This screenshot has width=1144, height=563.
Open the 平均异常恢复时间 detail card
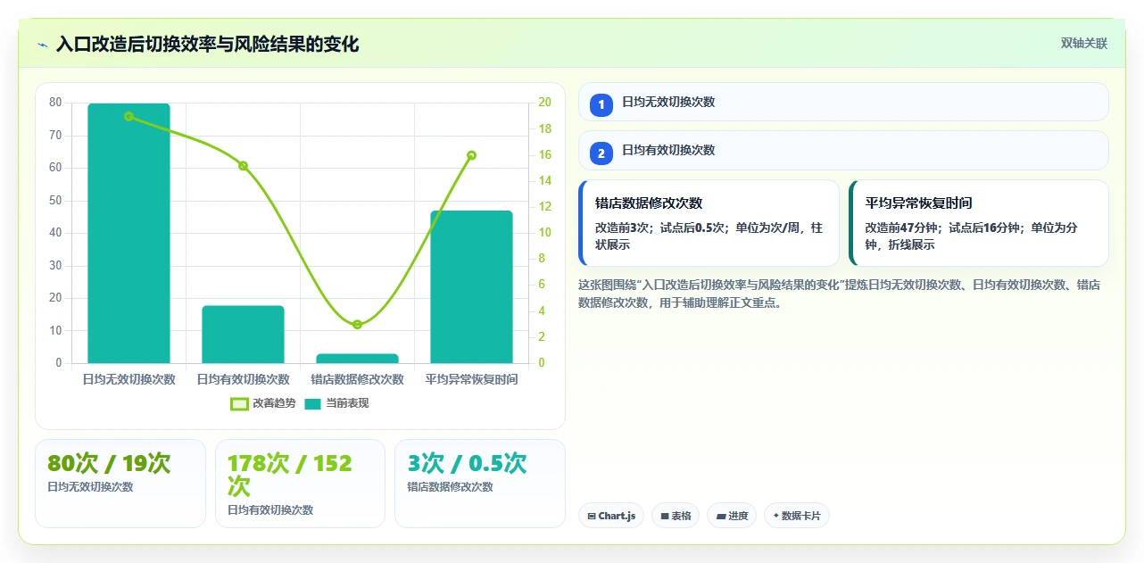tap(979, 223)
